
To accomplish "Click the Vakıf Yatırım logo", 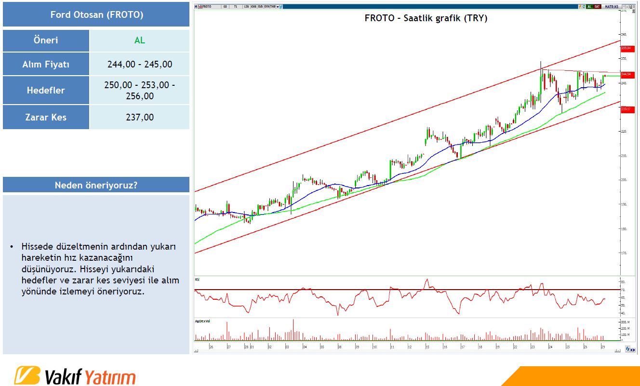I will 75,376.
